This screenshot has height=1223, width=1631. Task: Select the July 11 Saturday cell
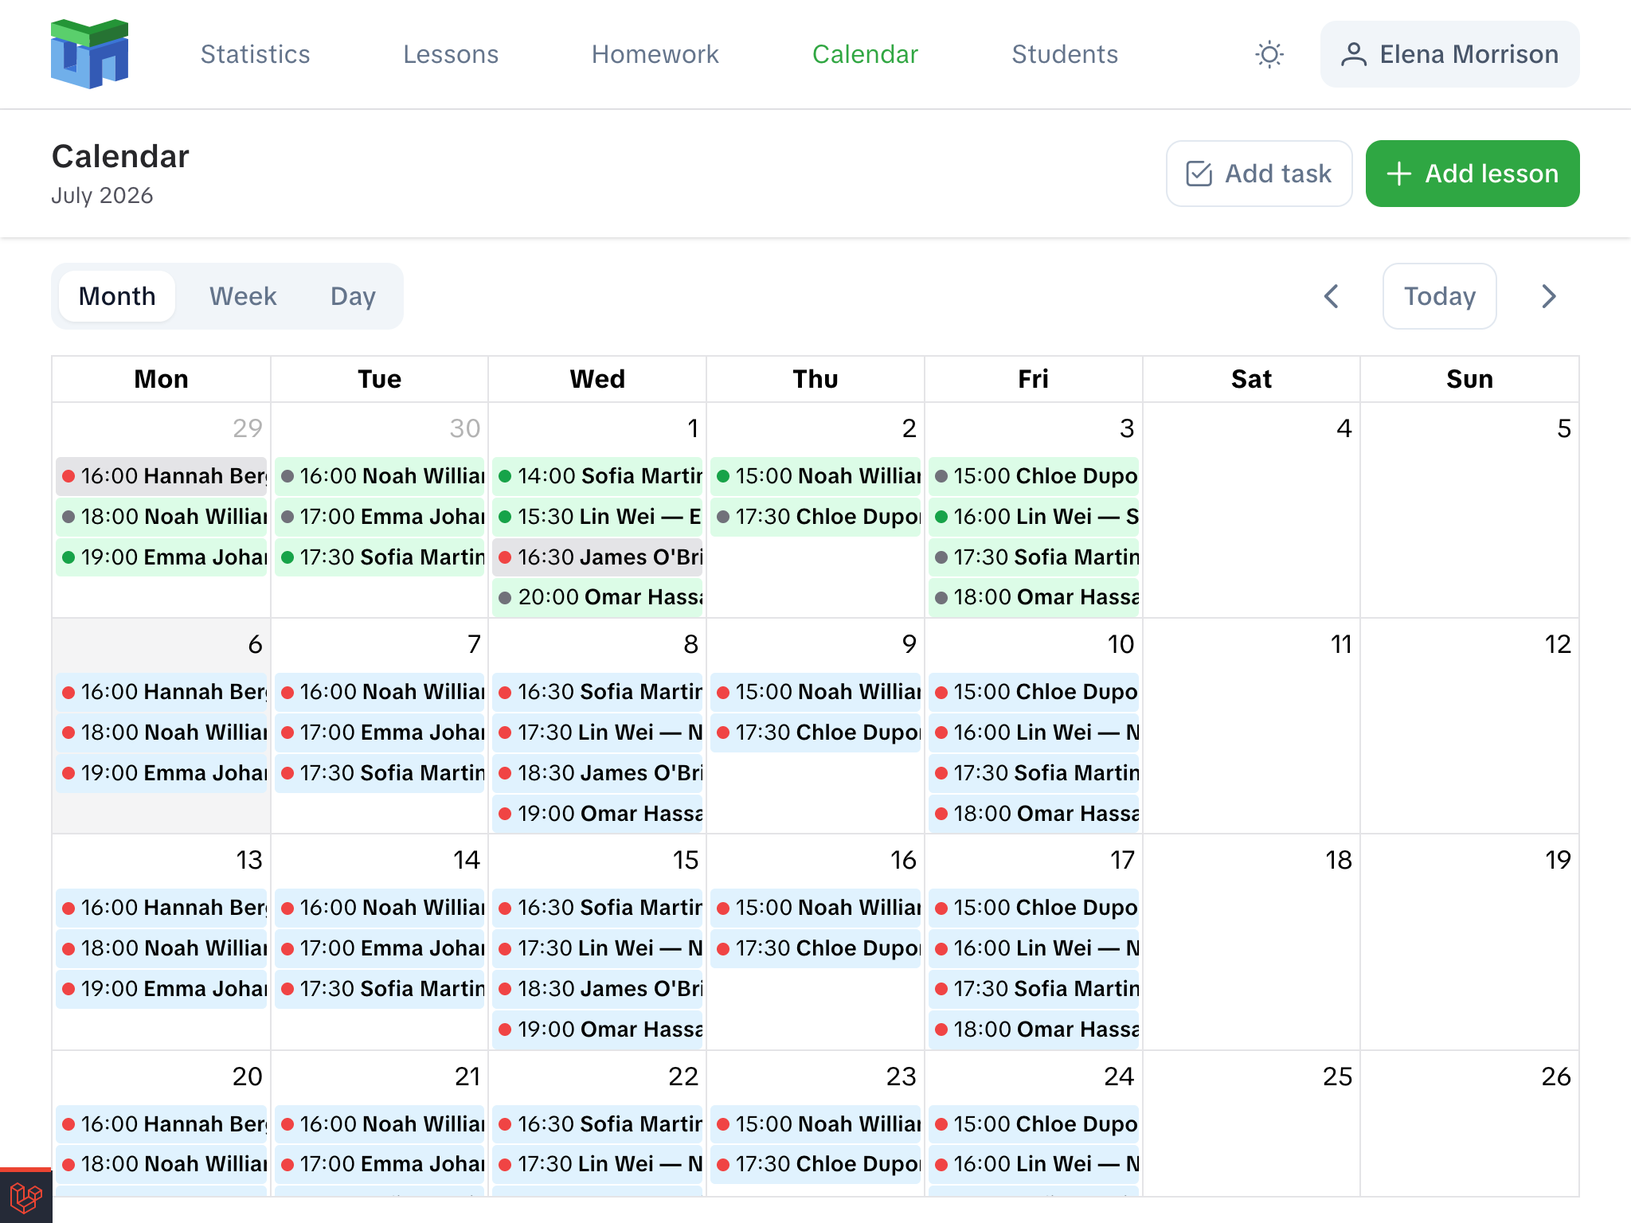pos(1251,726)
